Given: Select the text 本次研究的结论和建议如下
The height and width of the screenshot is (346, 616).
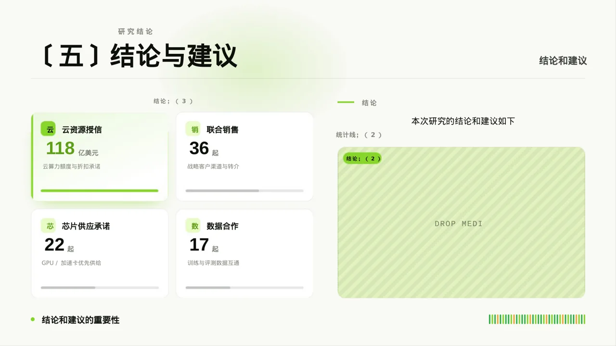Looking at the screenshot, I should [x=463, y=121].
